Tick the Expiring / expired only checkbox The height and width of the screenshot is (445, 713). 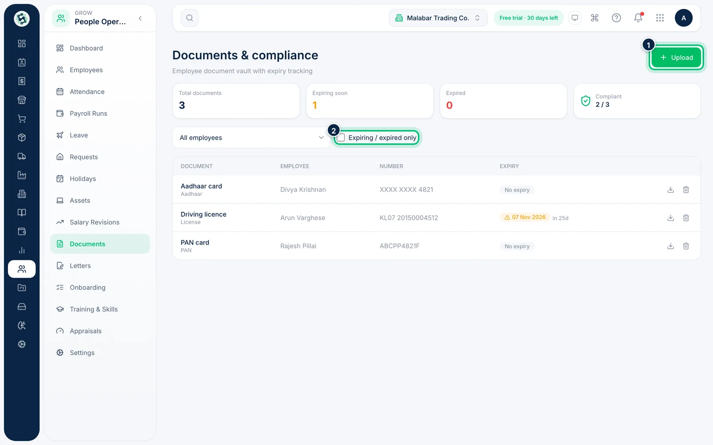click(x=341, y=138)
